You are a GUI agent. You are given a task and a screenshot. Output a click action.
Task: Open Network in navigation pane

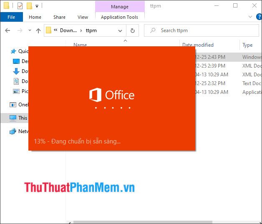pyautogui.click(x=19, y=131)
